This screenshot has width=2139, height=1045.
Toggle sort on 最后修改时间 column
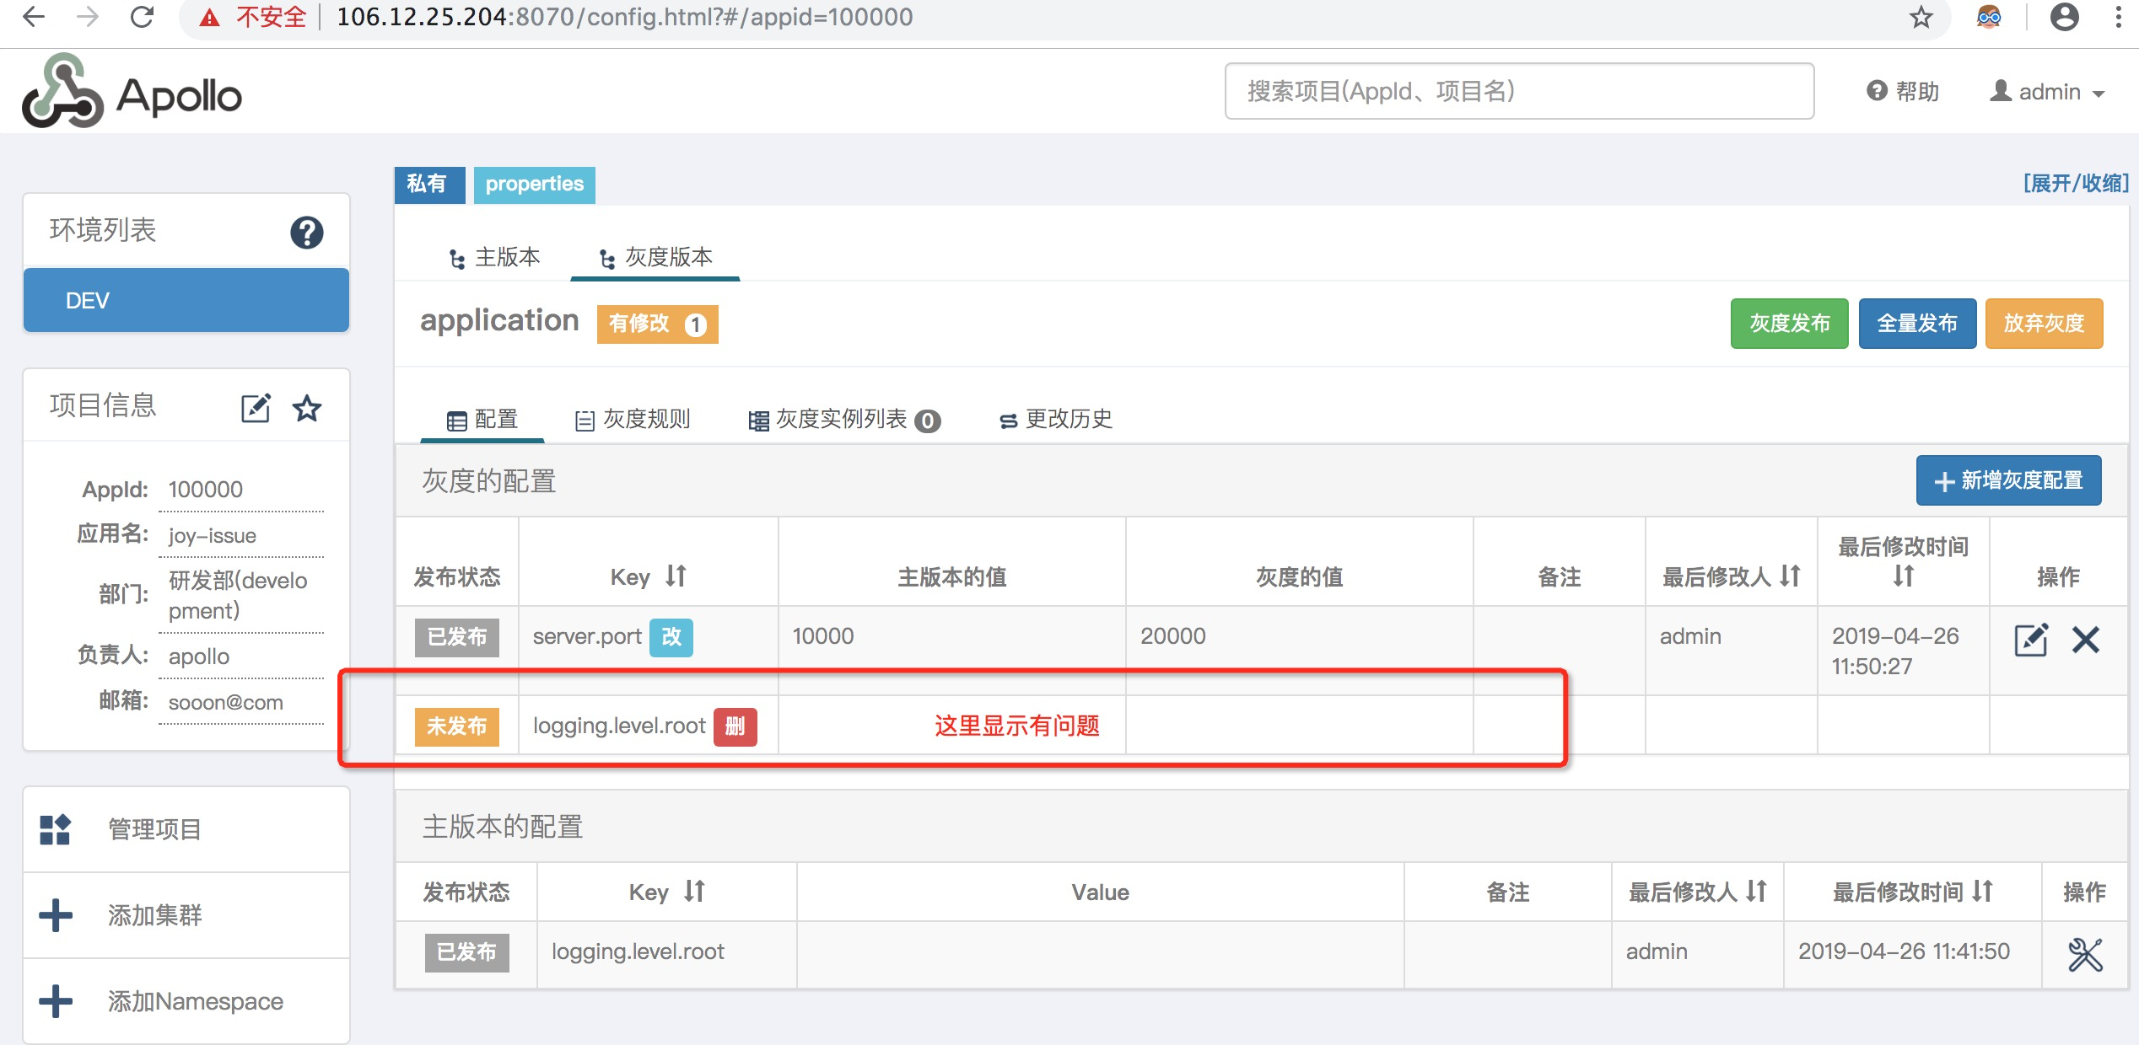[1903, 576]
